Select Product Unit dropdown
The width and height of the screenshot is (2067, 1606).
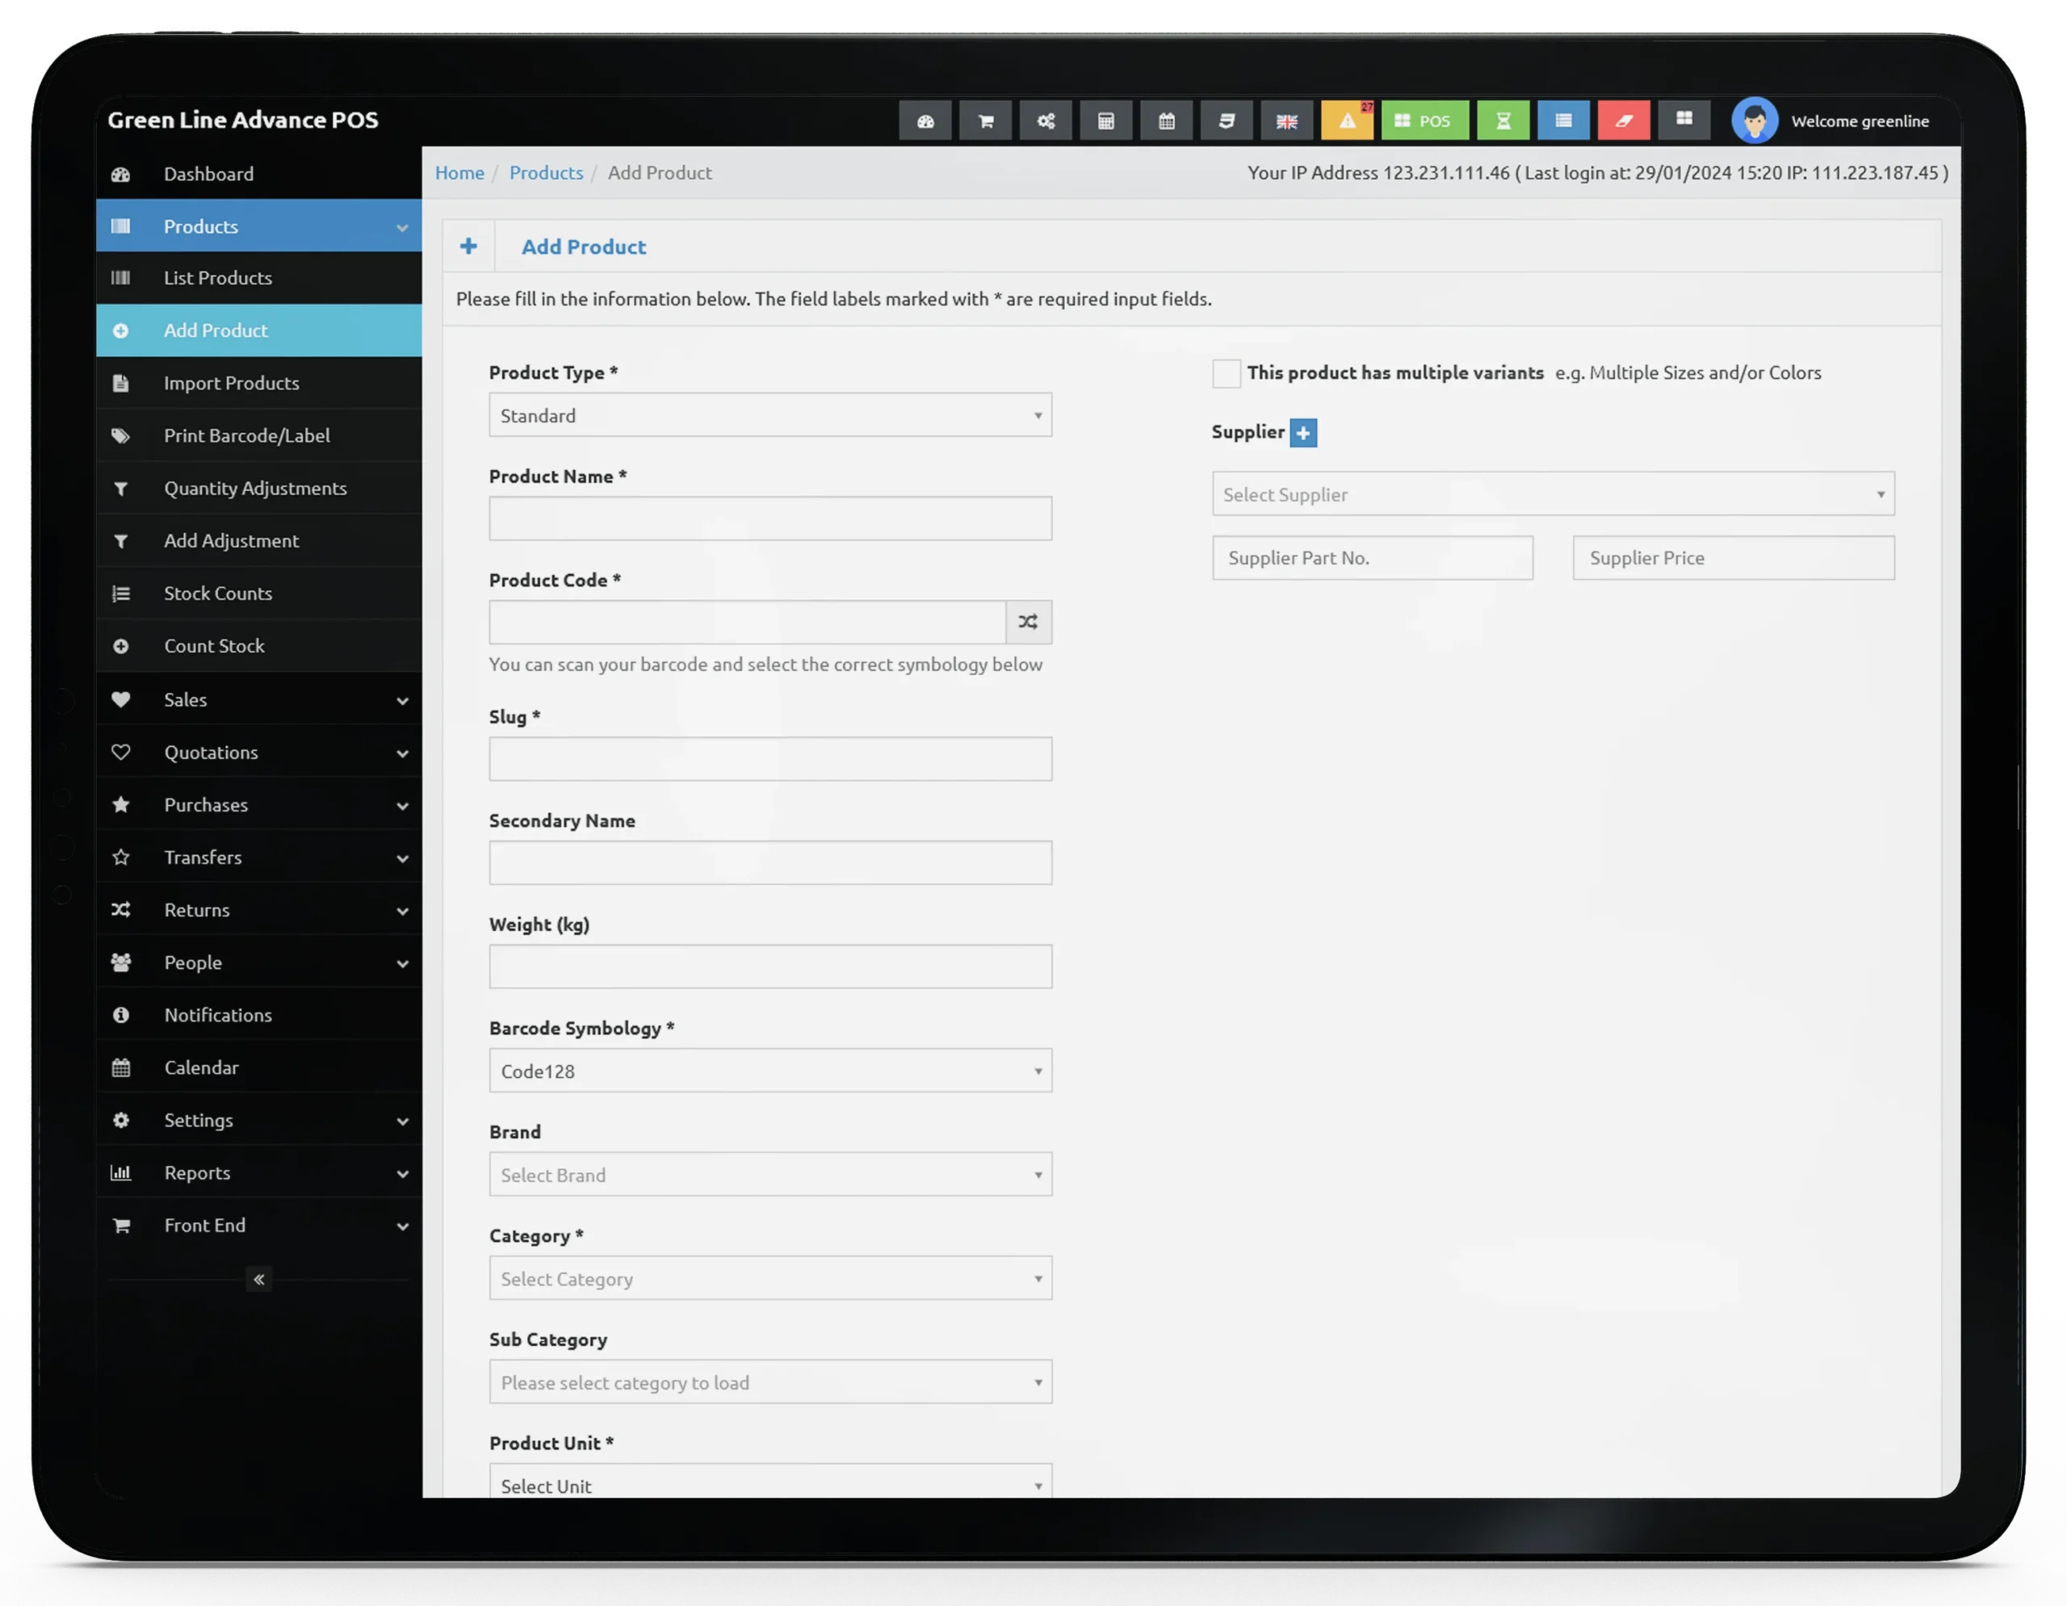[x=770, y=1485]
